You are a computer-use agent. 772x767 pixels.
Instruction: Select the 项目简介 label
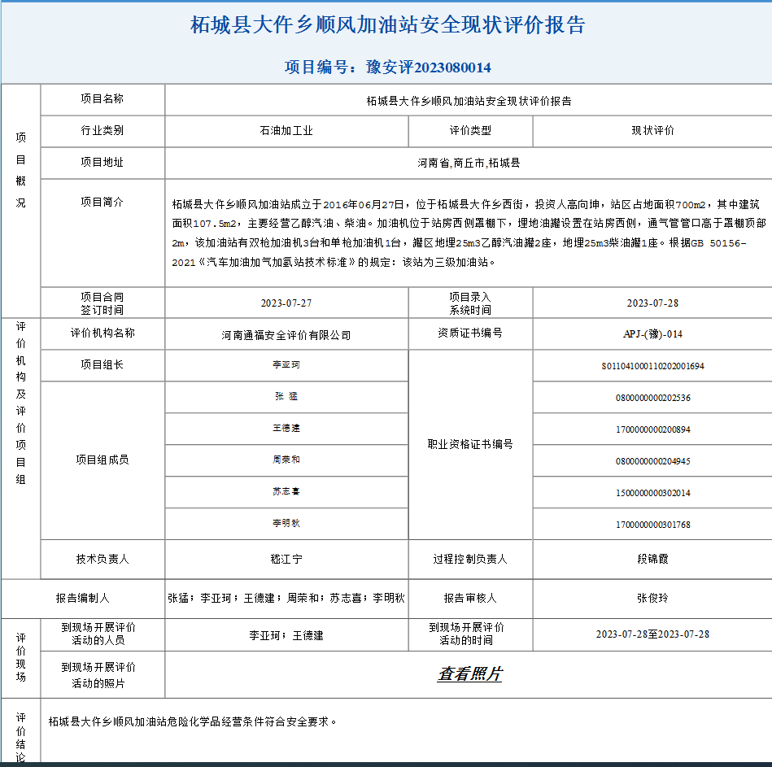[102, 202]
